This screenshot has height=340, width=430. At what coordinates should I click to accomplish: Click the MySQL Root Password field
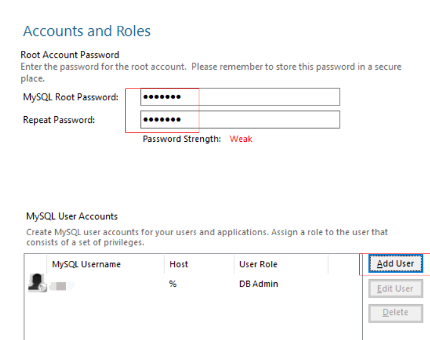point(240,97)
